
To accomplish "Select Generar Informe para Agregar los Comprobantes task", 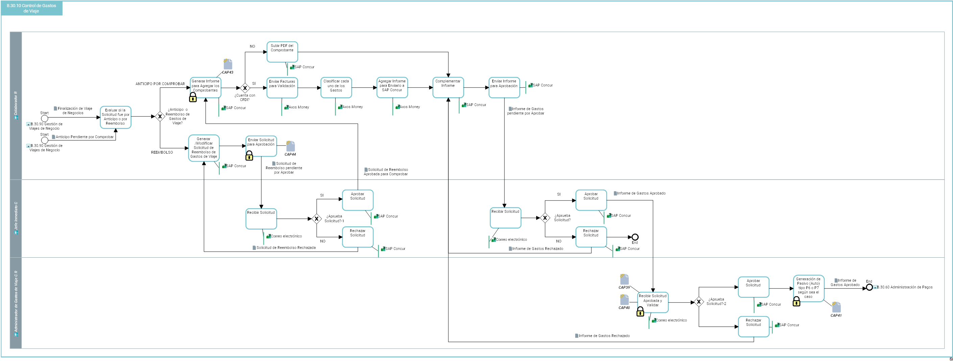I will pyautogui.click(x=206, y=87).
